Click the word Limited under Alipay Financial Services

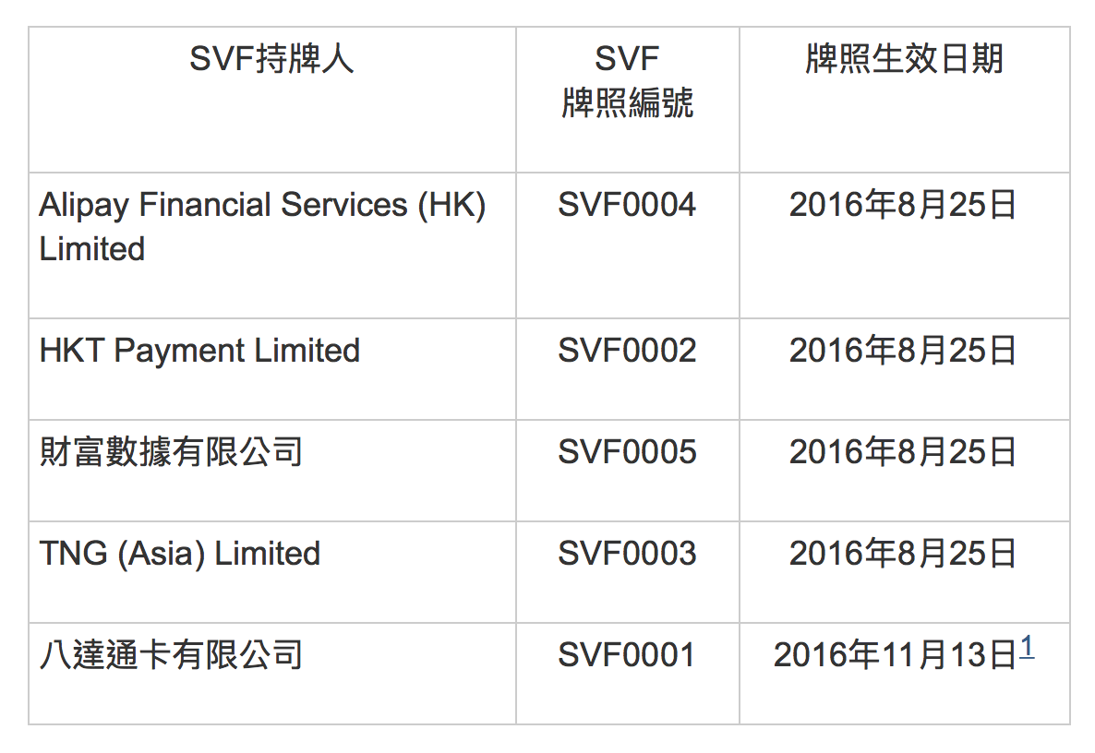(92, 249)
